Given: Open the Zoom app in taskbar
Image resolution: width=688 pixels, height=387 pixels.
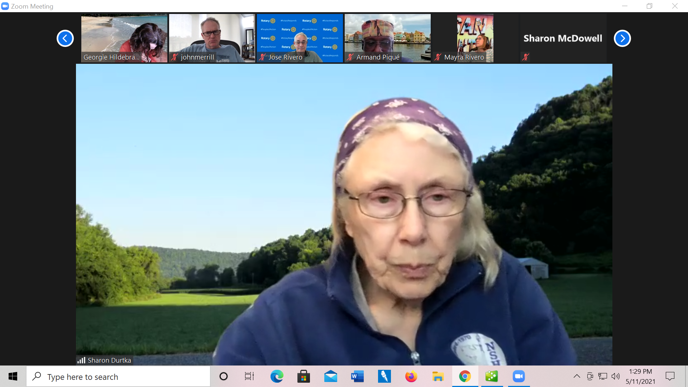Looking at the screenshot, I should [519, 376].
